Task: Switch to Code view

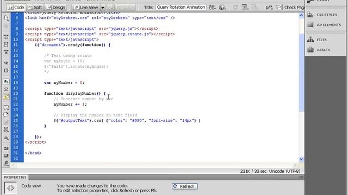Action: [x=16, y=8]
